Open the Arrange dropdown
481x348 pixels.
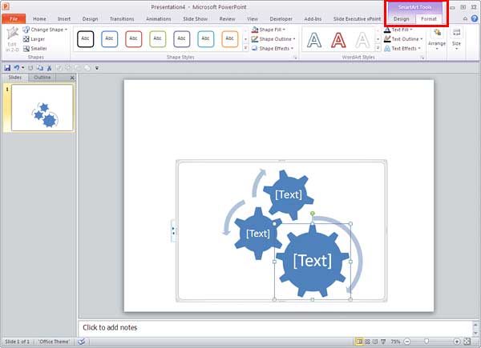437,39
